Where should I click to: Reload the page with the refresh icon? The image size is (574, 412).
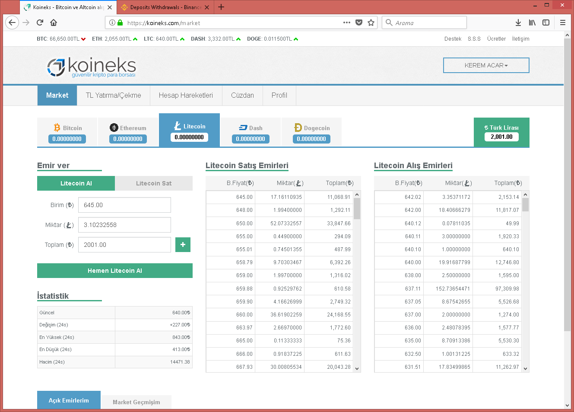point(40,22)
